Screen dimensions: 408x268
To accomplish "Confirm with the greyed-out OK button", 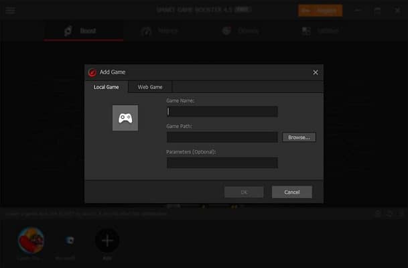I will (244, 192).
